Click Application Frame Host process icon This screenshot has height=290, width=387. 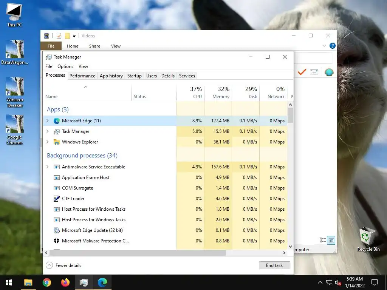coord(57,177)
